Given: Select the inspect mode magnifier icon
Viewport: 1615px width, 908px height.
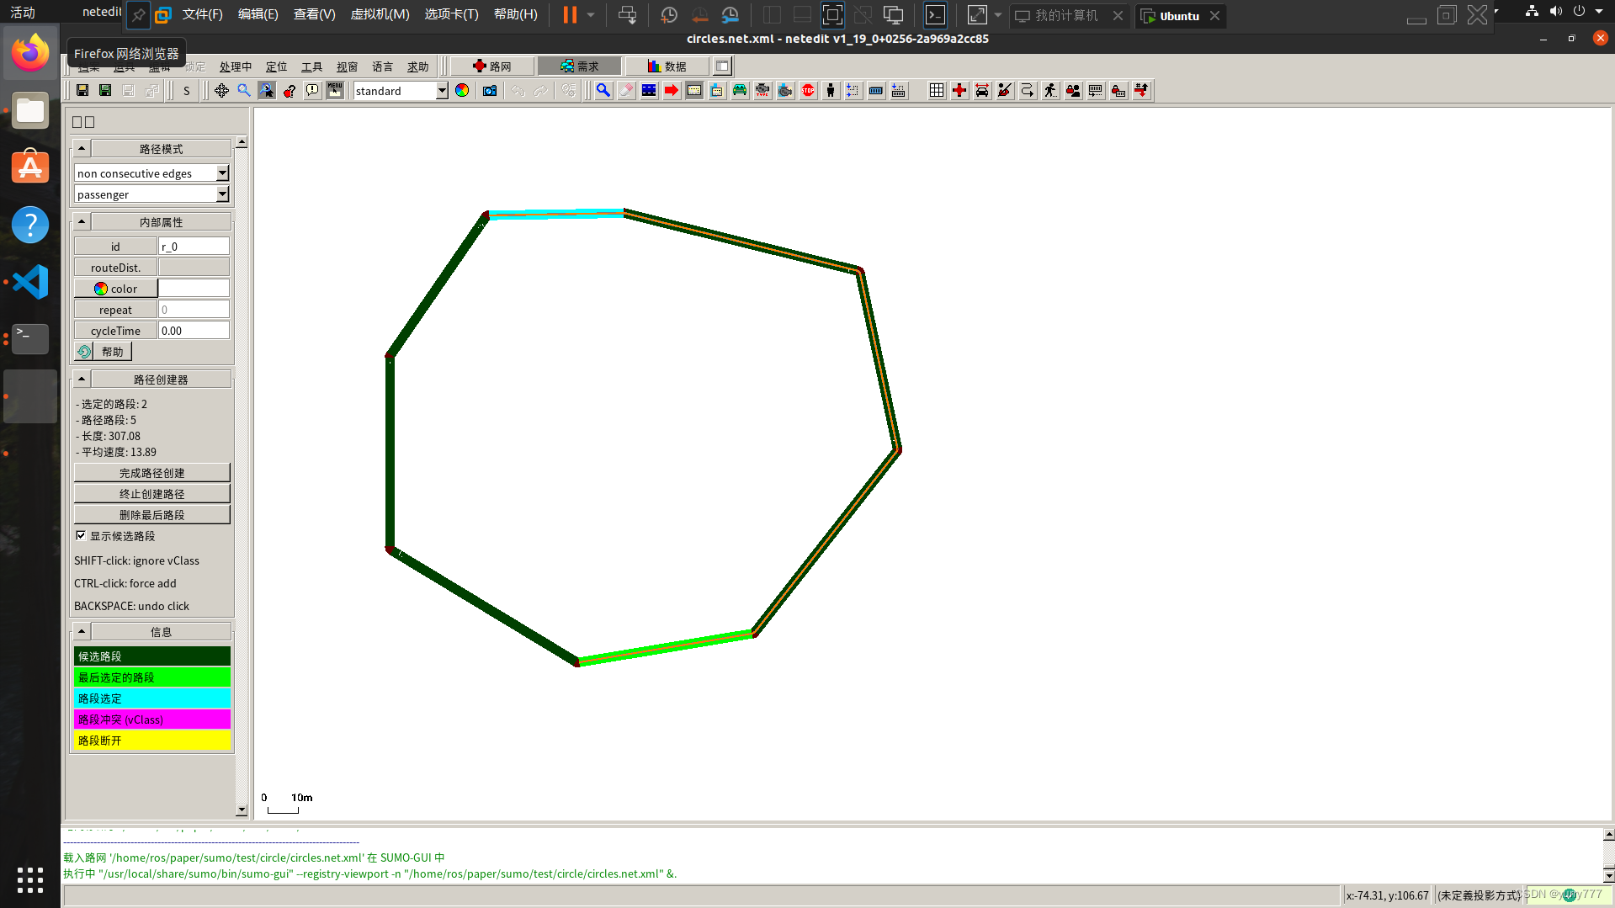Looking at the screenshot, I should (603, 91).
